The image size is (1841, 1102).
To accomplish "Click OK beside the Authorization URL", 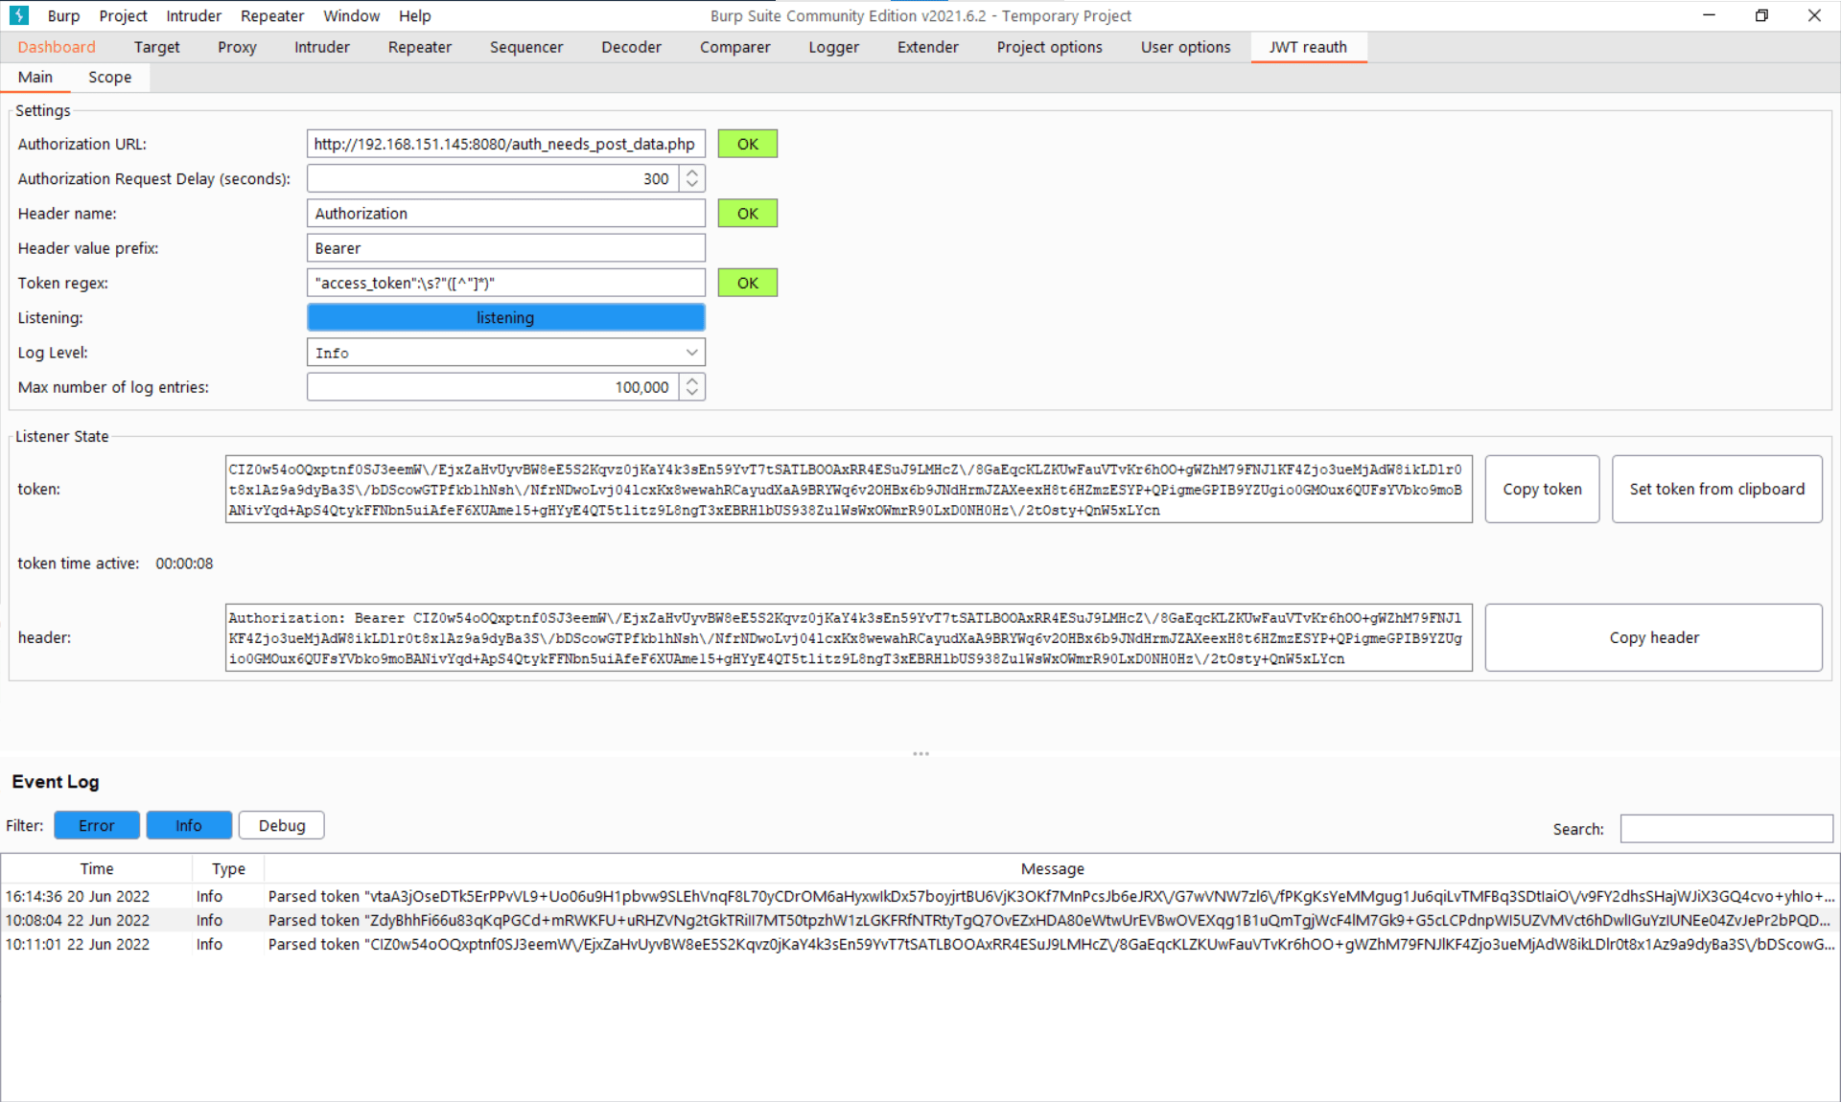I will pos(747,144).
